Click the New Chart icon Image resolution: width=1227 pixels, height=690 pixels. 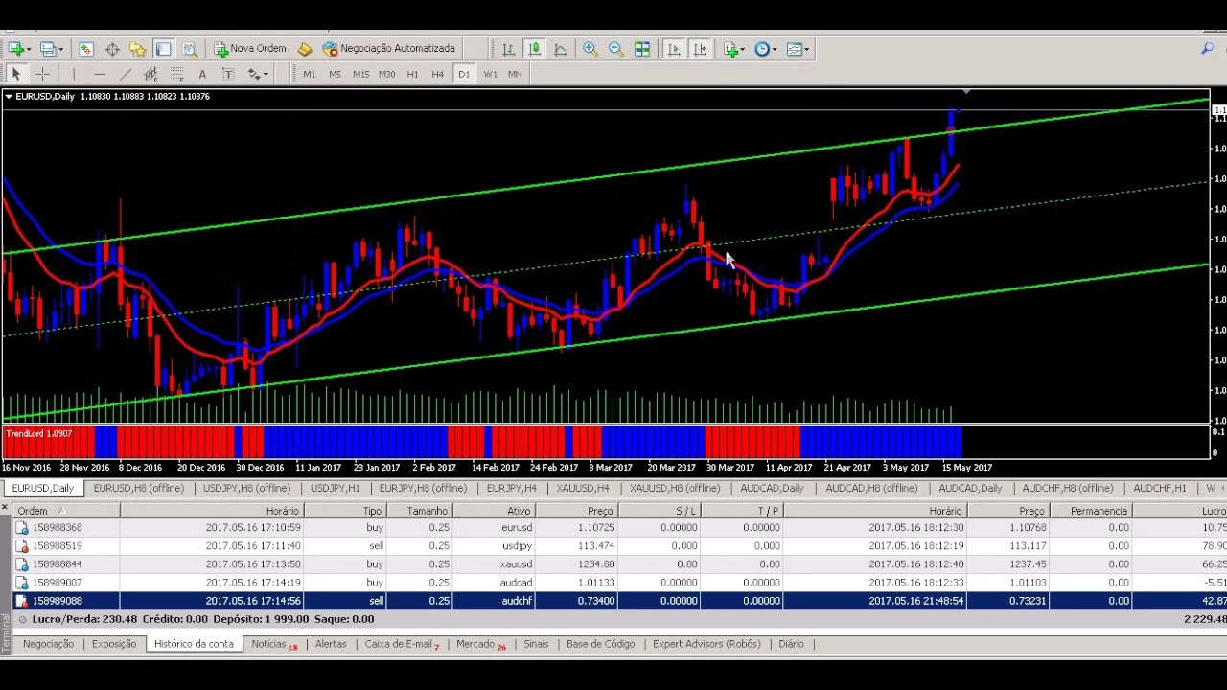click(x=15, y=49)
